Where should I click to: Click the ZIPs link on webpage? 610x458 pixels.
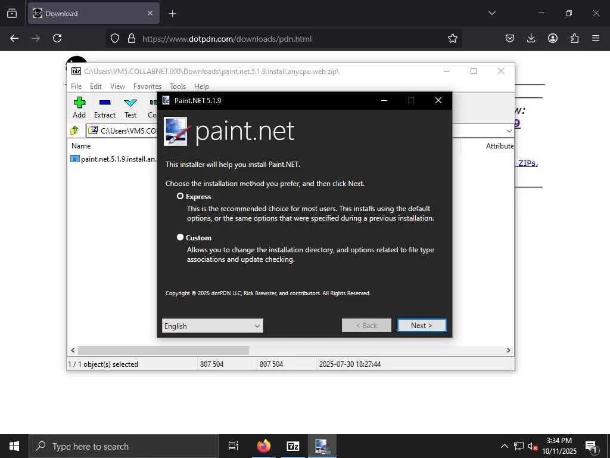(528, 163)
